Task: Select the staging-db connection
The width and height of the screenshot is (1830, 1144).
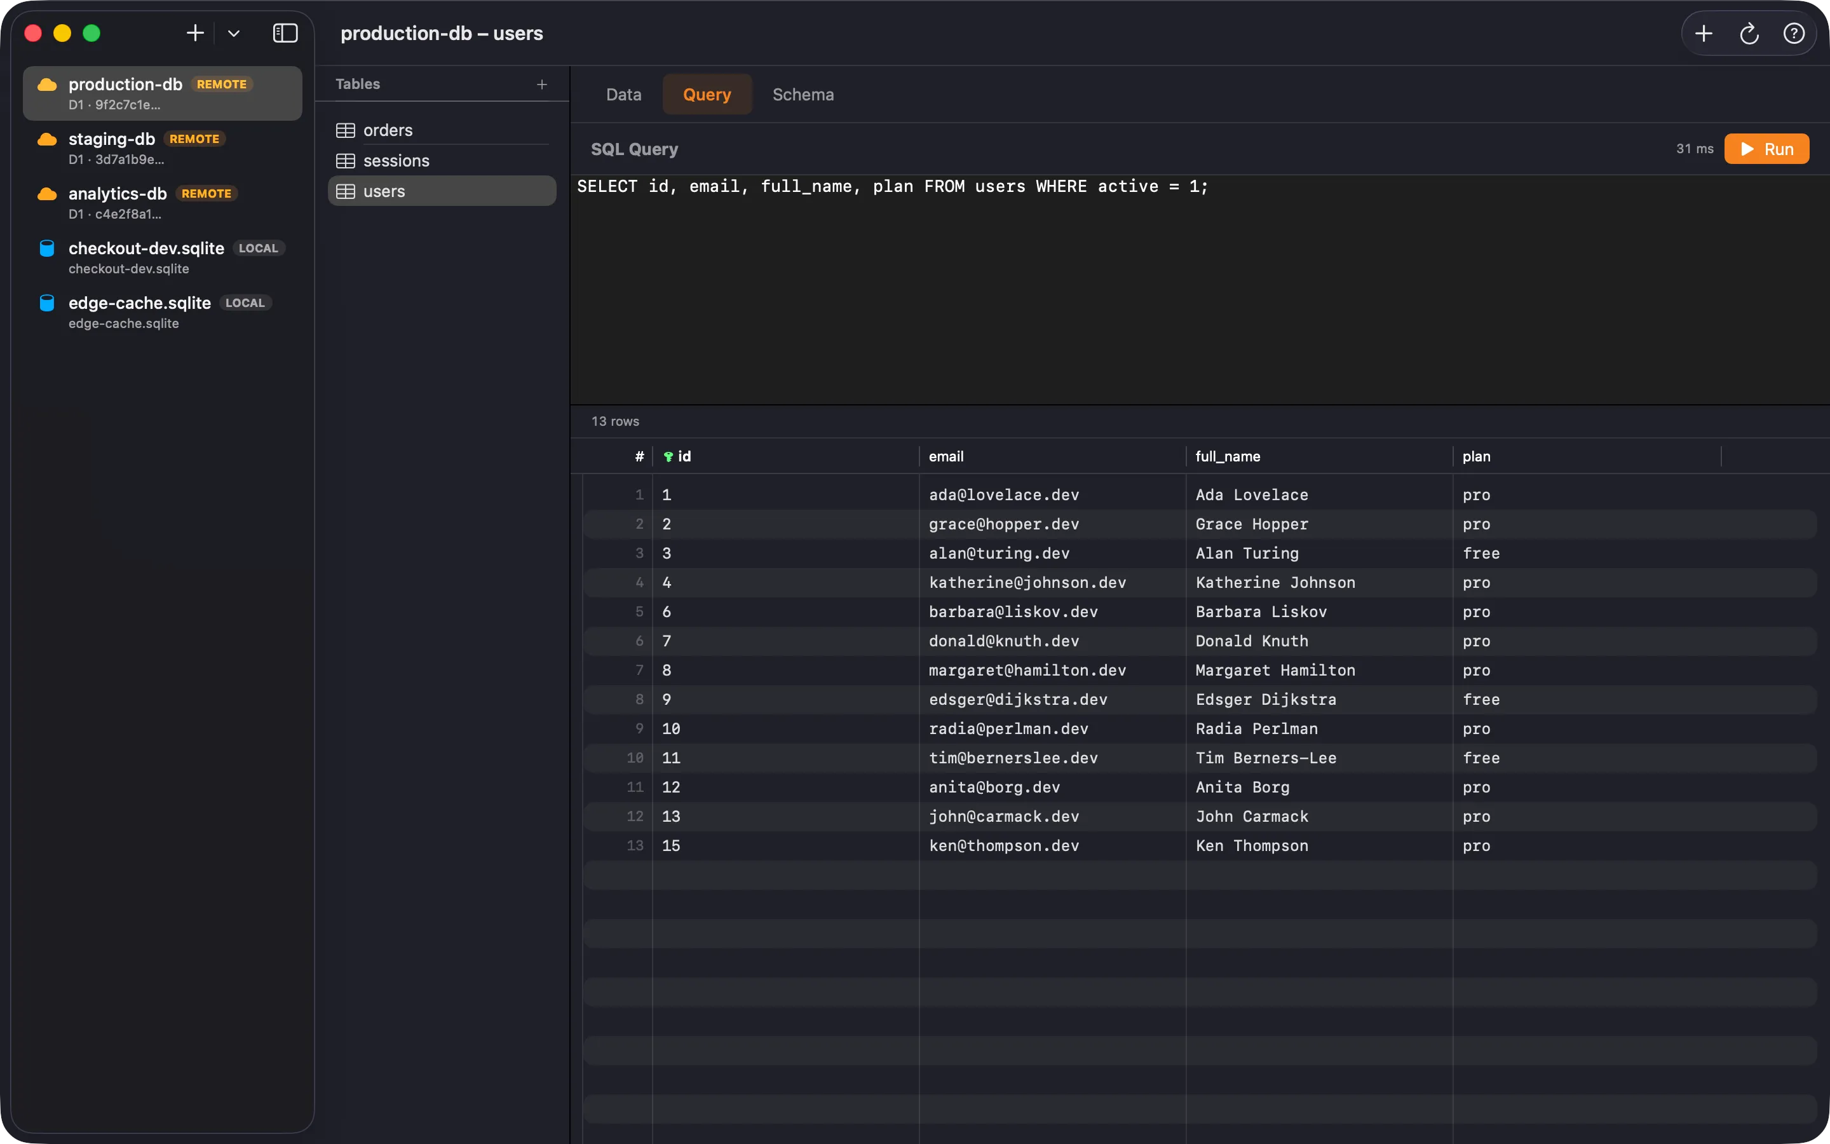Action: pyautogui.click(x=163, y=147)
